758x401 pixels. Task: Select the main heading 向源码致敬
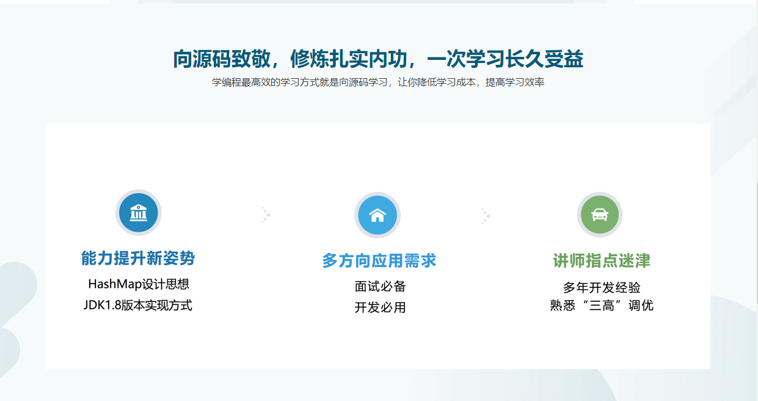pyautogui.click(x=378, y=59)
